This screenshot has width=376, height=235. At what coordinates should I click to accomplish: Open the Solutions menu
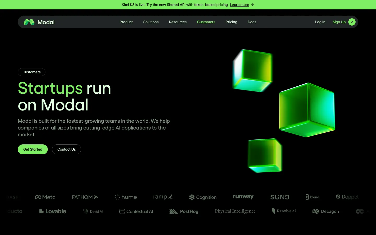tap(151, 22)
